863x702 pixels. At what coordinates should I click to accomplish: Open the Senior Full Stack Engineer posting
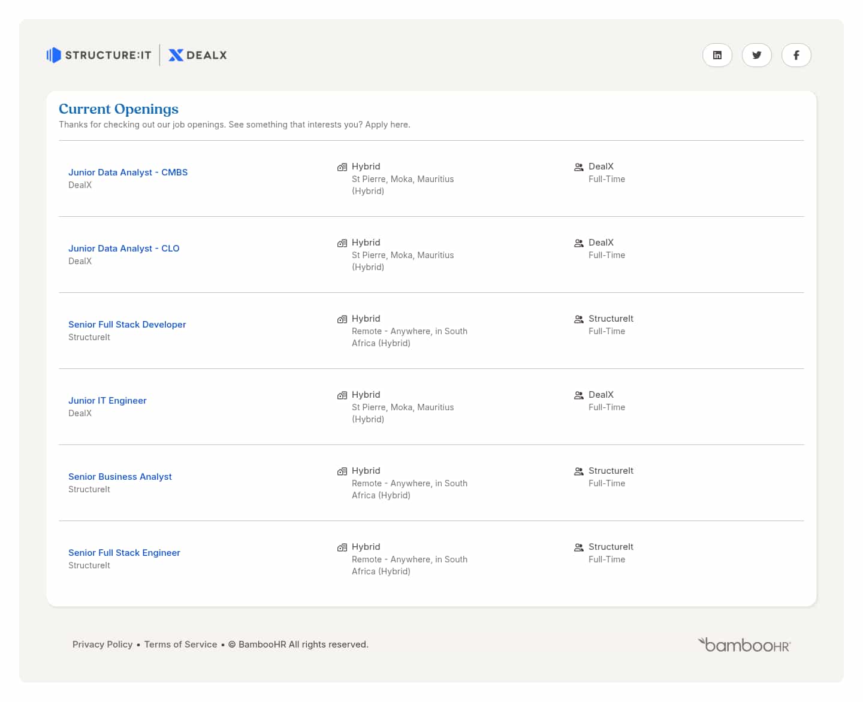pyautogui.click(x=124, y=553)
